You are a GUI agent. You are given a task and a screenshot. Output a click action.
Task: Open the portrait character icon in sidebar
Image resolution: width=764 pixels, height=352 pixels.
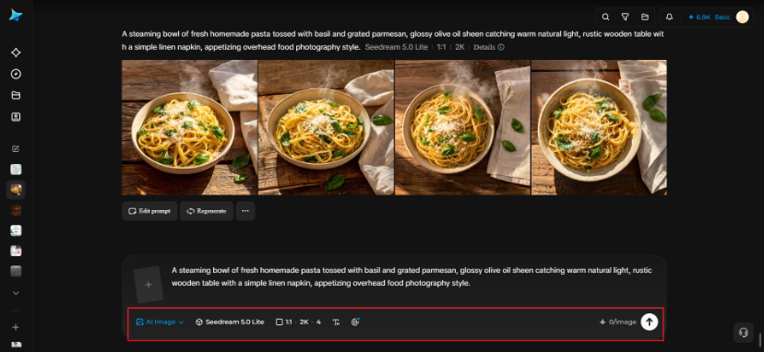point(16,117)
